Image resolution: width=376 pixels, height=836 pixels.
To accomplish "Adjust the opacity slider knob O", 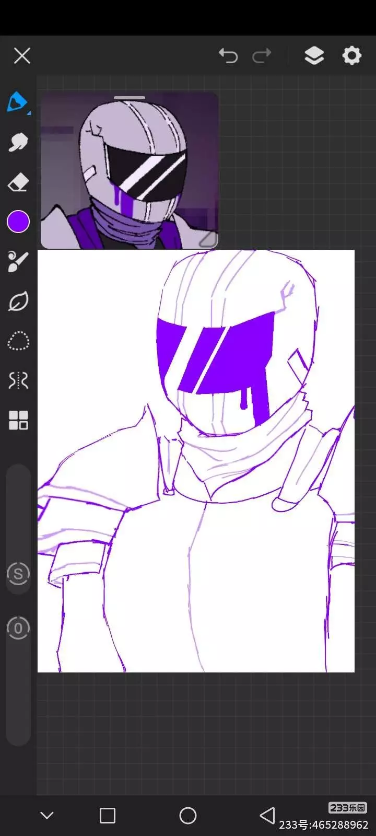I will click(18, 628).
